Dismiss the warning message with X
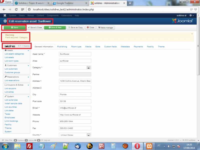Viewport: 200px width, 150px height. pyautogui.click(x=192, y=33)
